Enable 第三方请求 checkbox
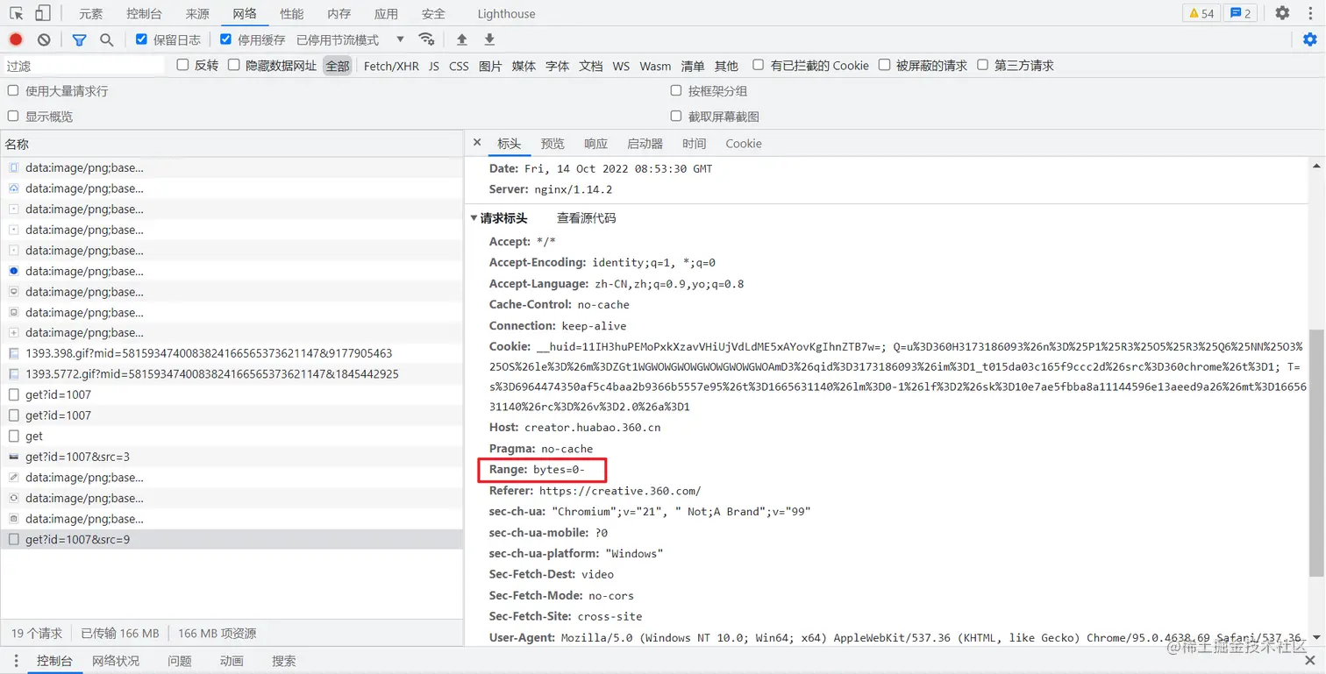The image size is (1326, 674). 982,65
